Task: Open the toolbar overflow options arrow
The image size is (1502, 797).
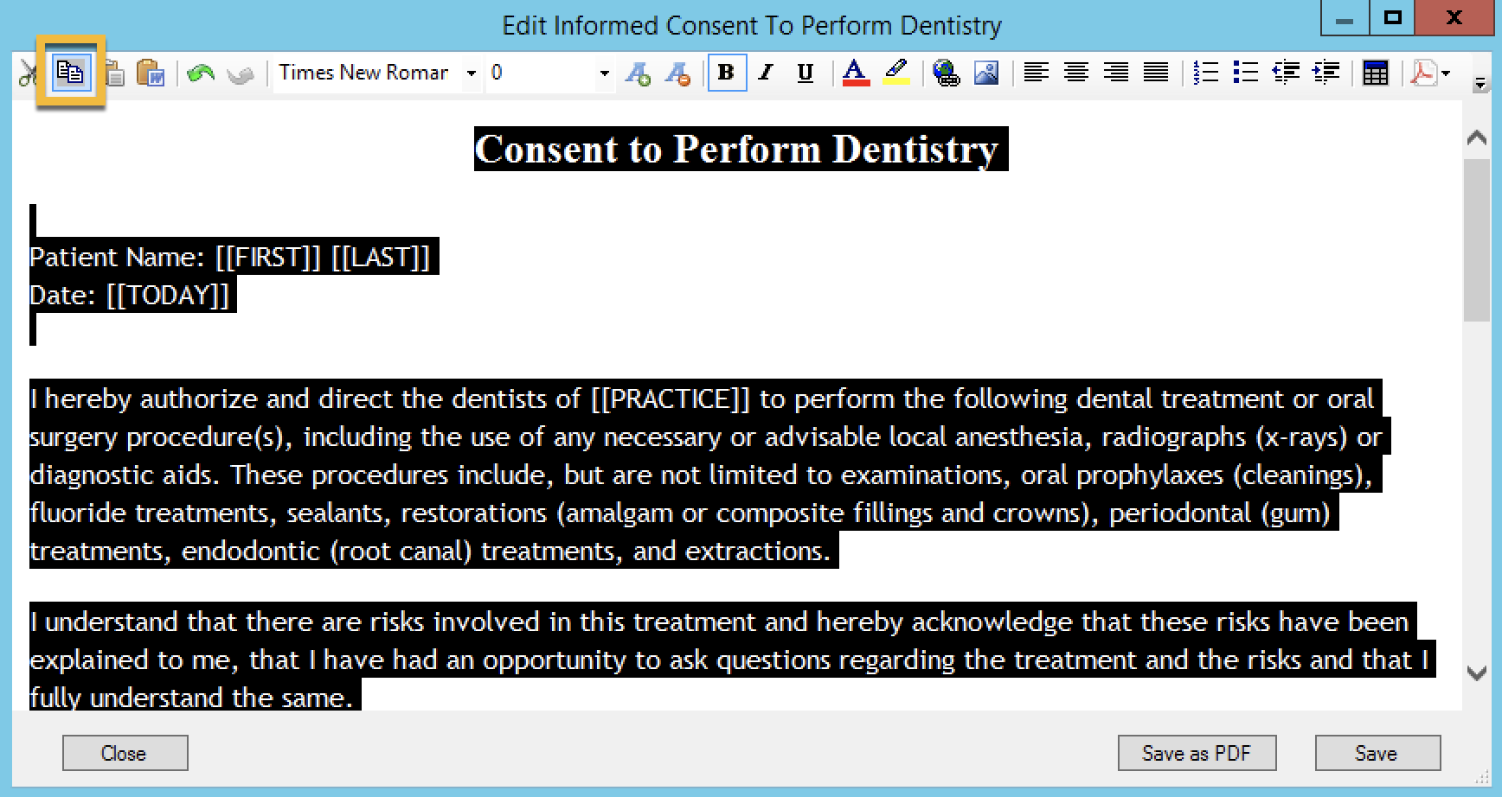Action: (1480, 84)
